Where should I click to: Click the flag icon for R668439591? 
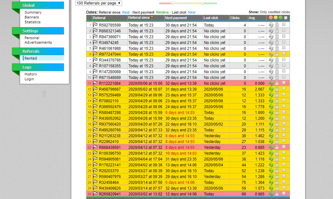click(95, 147)
